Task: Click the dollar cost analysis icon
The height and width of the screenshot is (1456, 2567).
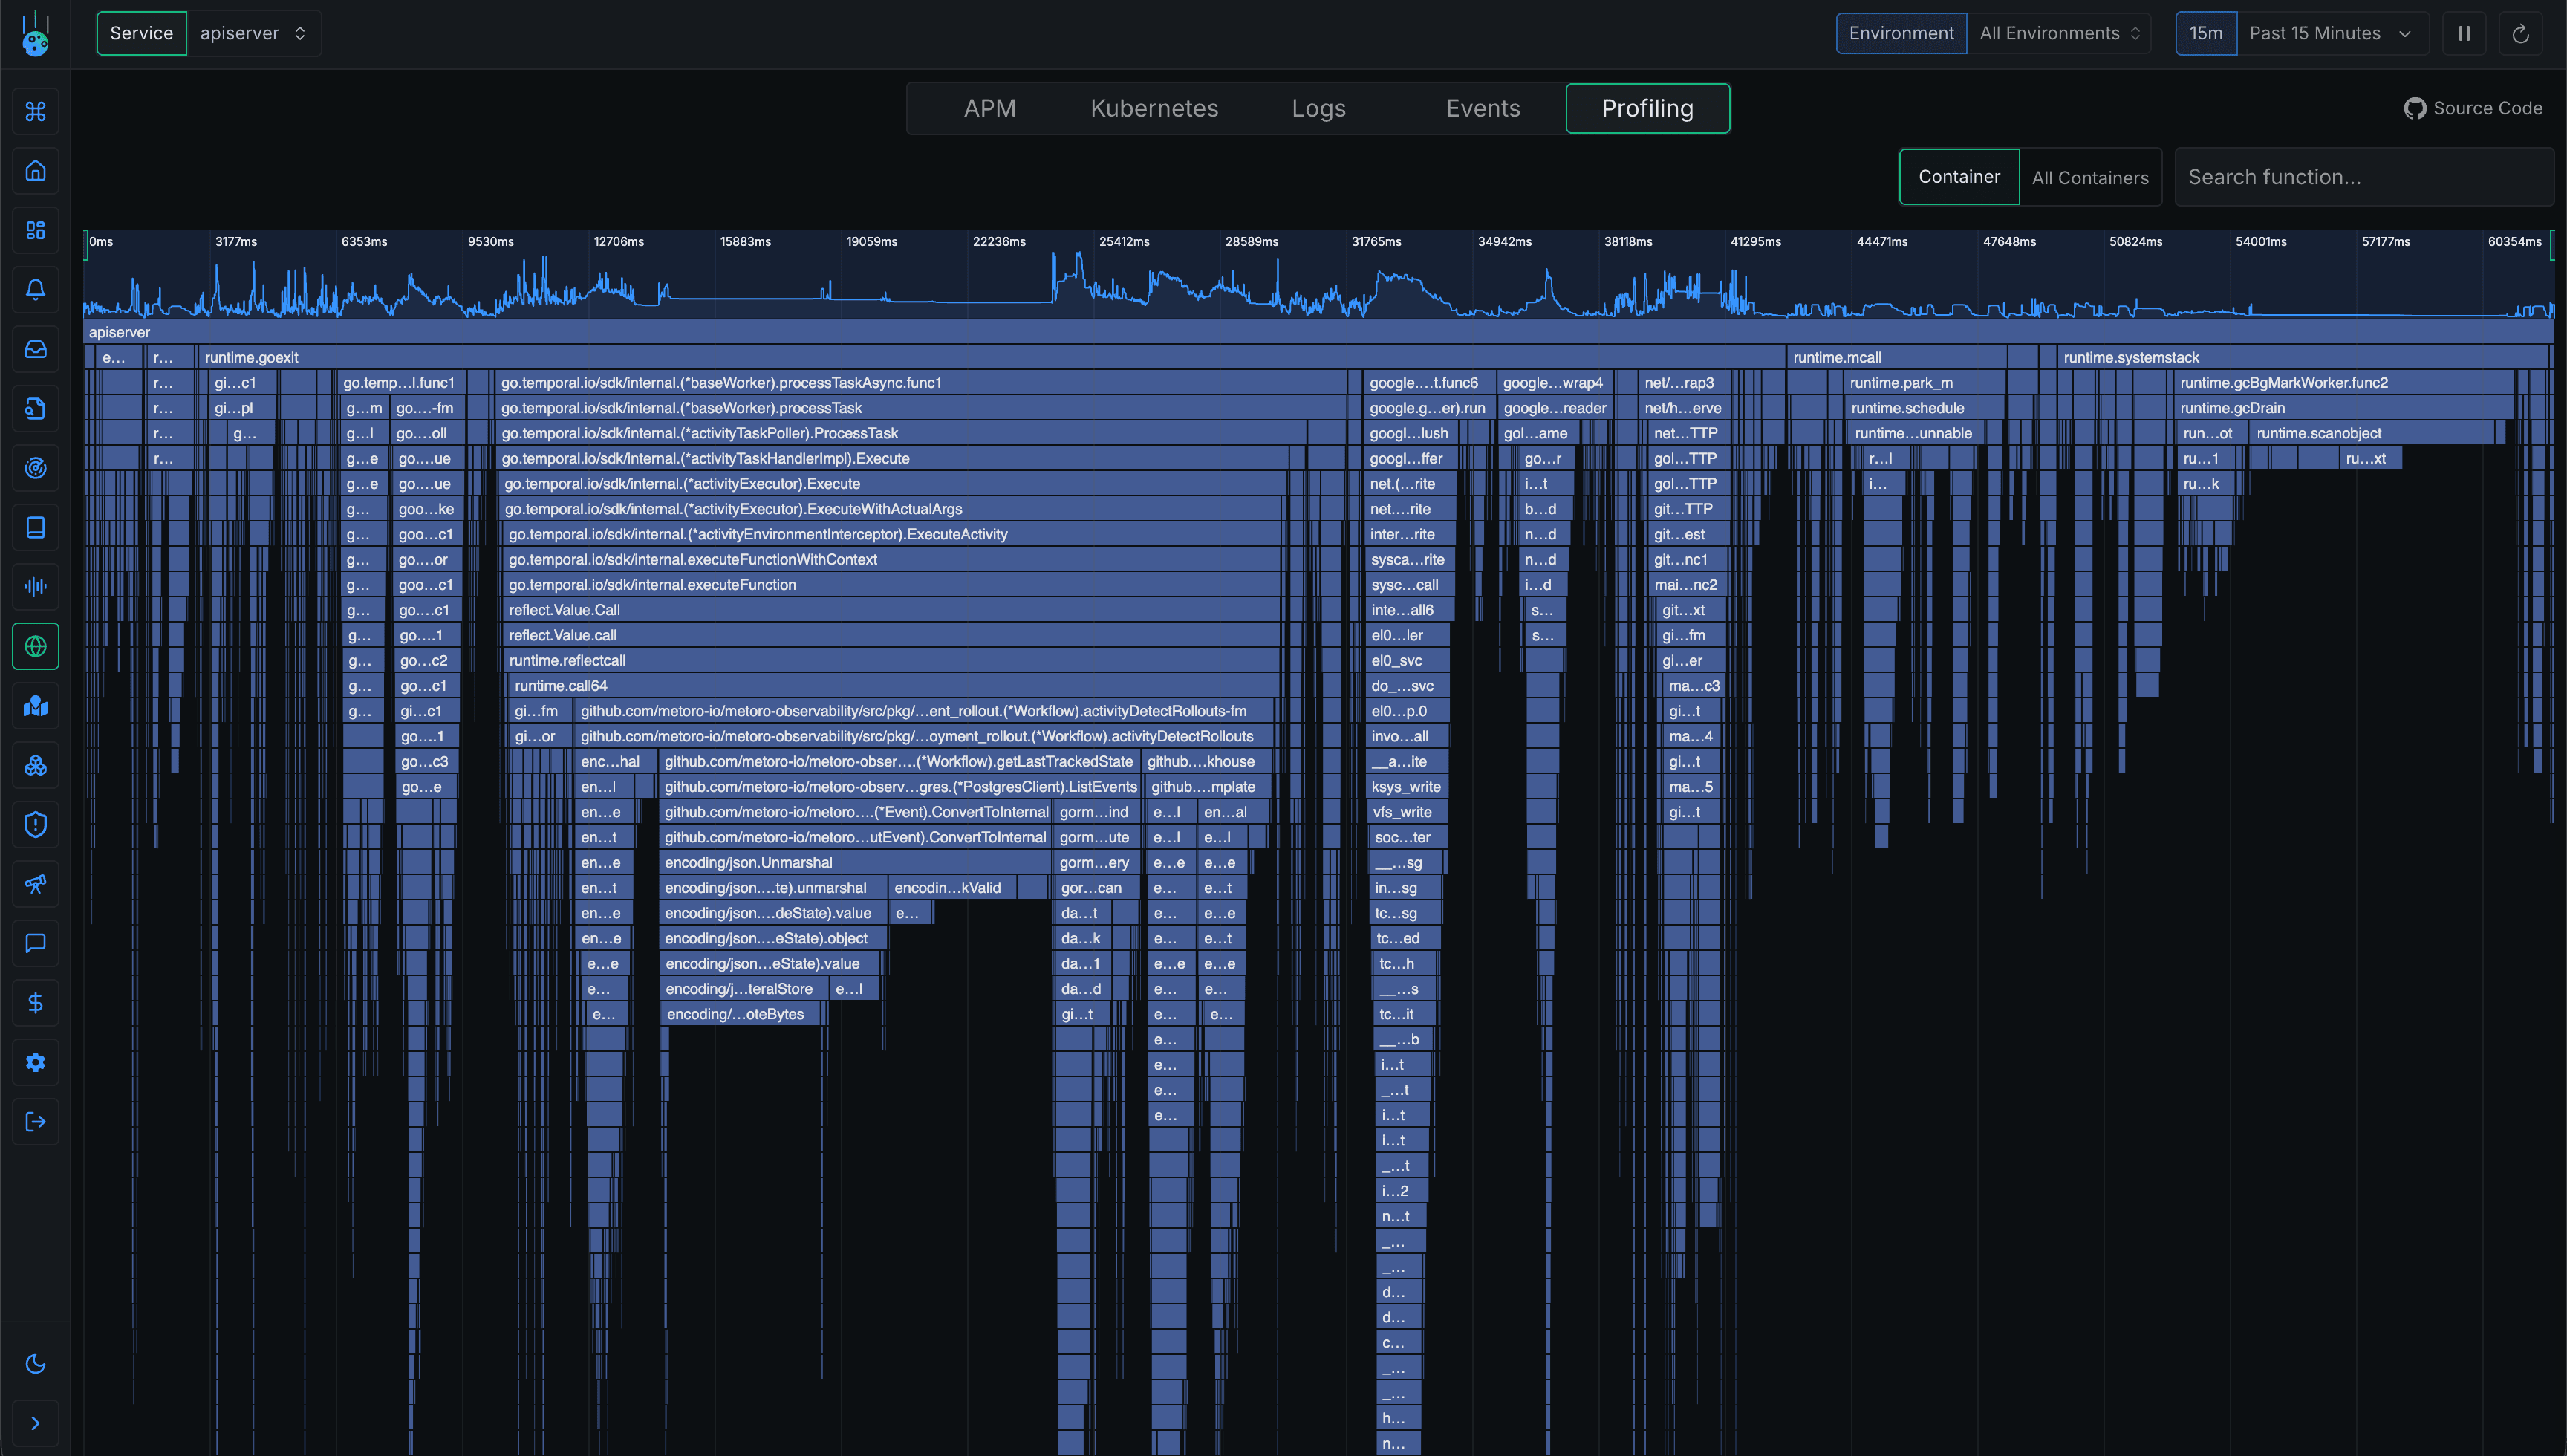Action: click(x=35, y=1003)
